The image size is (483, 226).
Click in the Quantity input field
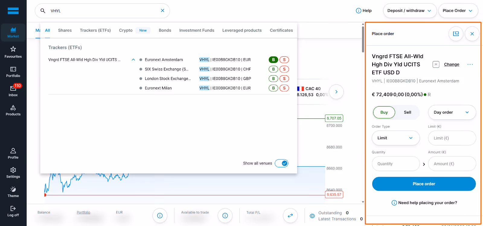click(x=396, y=164)
